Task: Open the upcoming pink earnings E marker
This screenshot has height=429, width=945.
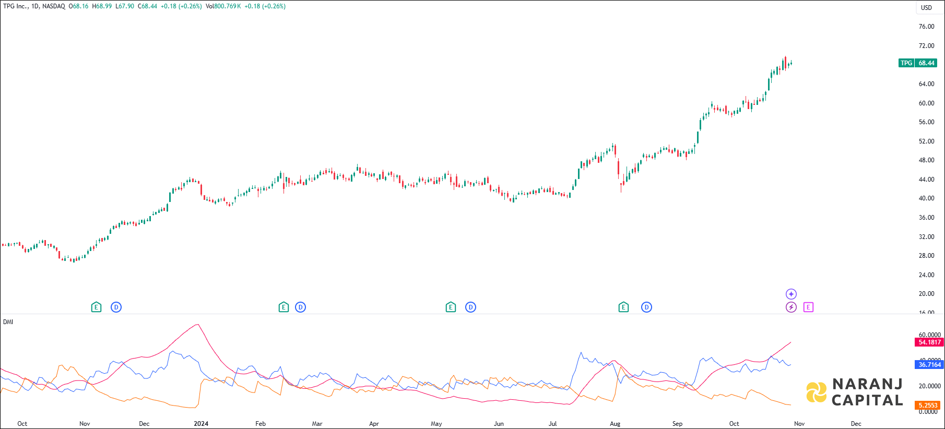Action: coord(808,307)
